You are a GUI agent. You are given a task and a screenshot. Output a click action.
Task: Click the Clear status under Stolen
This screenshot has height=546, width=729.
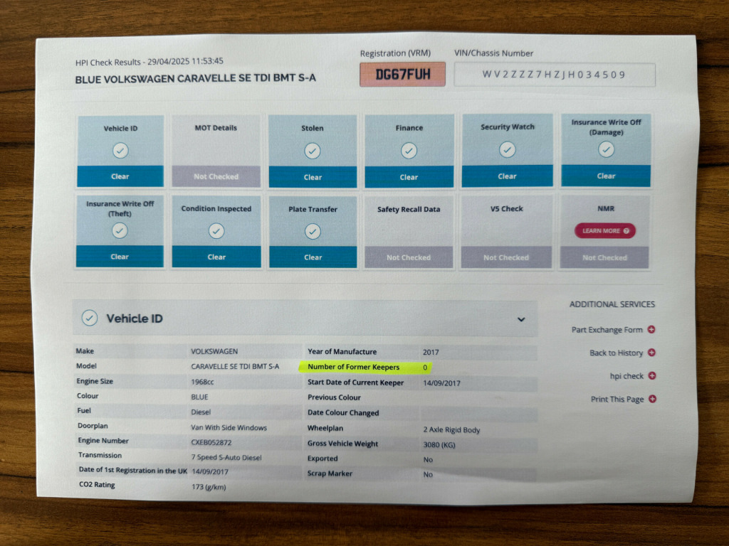pos(313,177)
